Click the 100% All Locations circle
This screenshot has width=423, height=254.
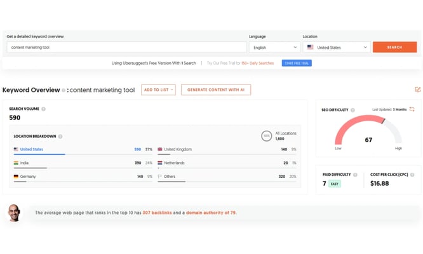click(266, 136)
